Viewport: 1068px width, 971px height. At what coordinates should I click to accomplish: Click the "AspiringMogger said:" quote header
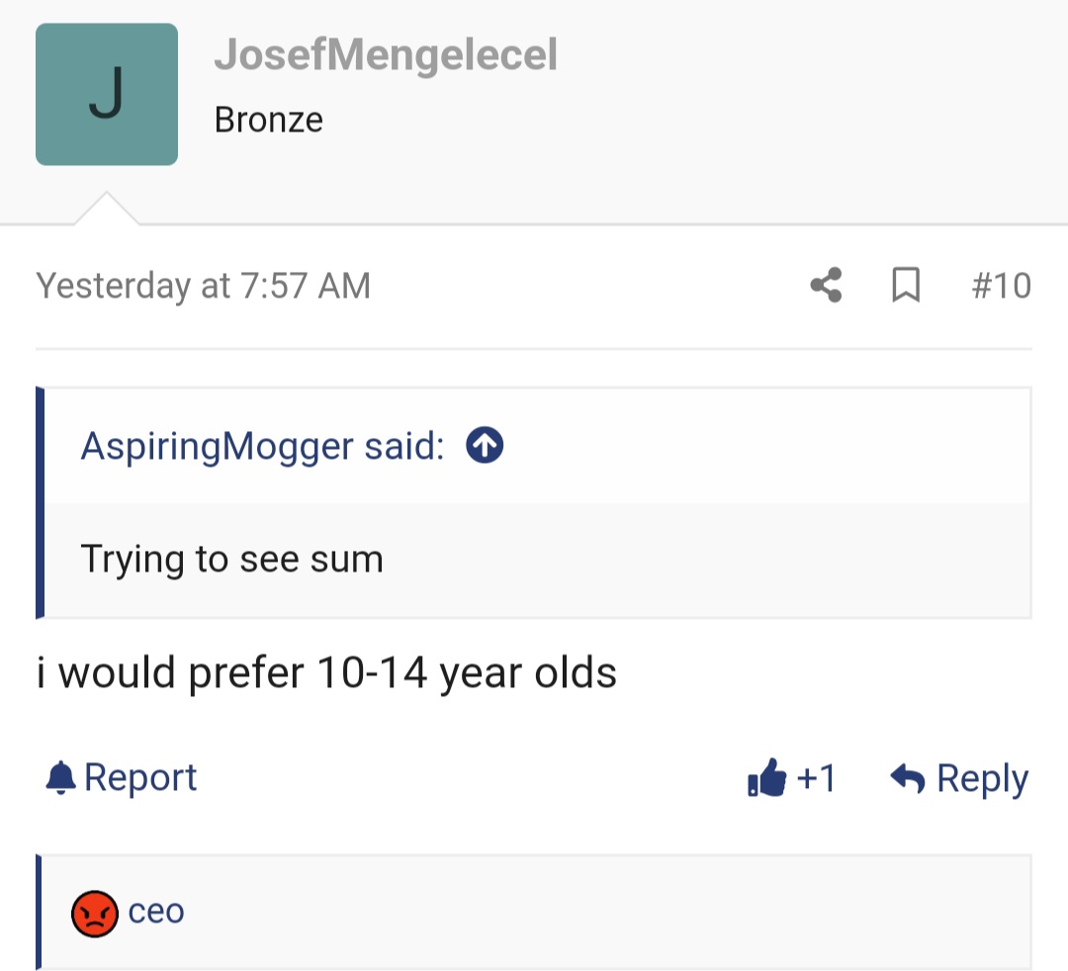262,447
